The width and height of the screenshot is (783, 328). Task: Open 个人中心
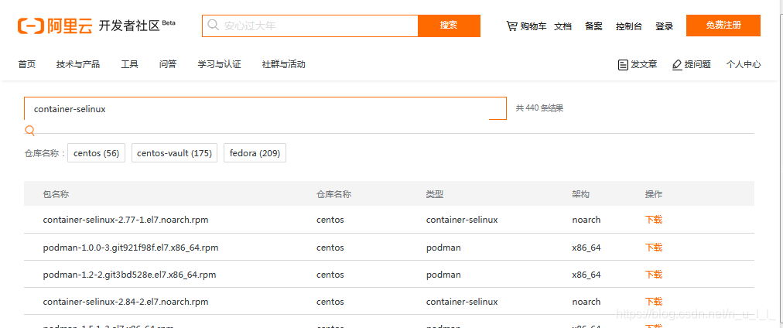tap(744, 64)
